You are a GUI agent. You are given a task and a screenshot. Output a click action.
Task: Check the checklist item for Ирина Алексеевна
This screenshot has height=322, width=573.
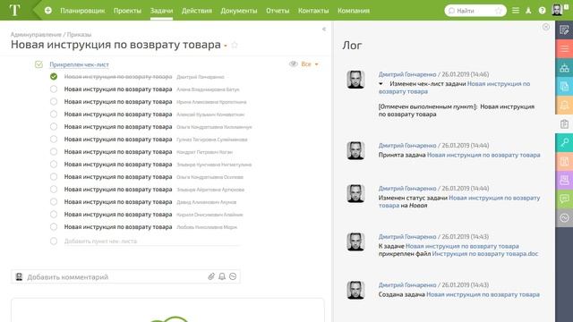click(54, 101)
